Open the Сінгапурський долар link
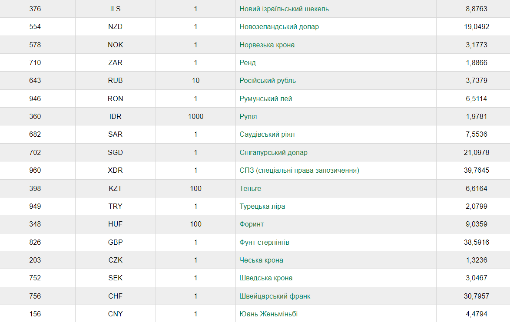 pos(273,152)
